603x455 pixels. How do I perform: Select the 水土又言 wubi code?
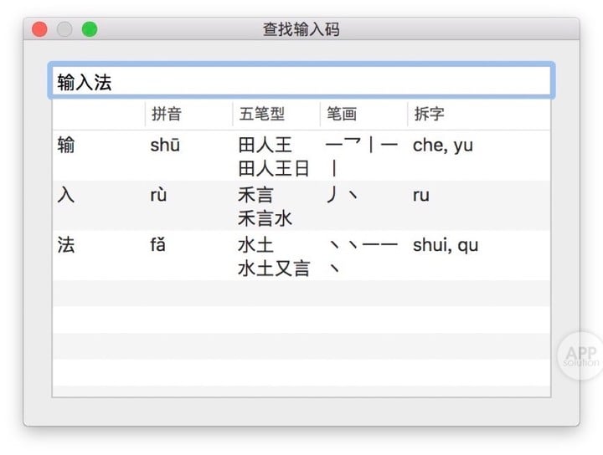point(273,268)
